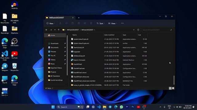Open the Sort dropdown menu

click(x=101, y=23)
